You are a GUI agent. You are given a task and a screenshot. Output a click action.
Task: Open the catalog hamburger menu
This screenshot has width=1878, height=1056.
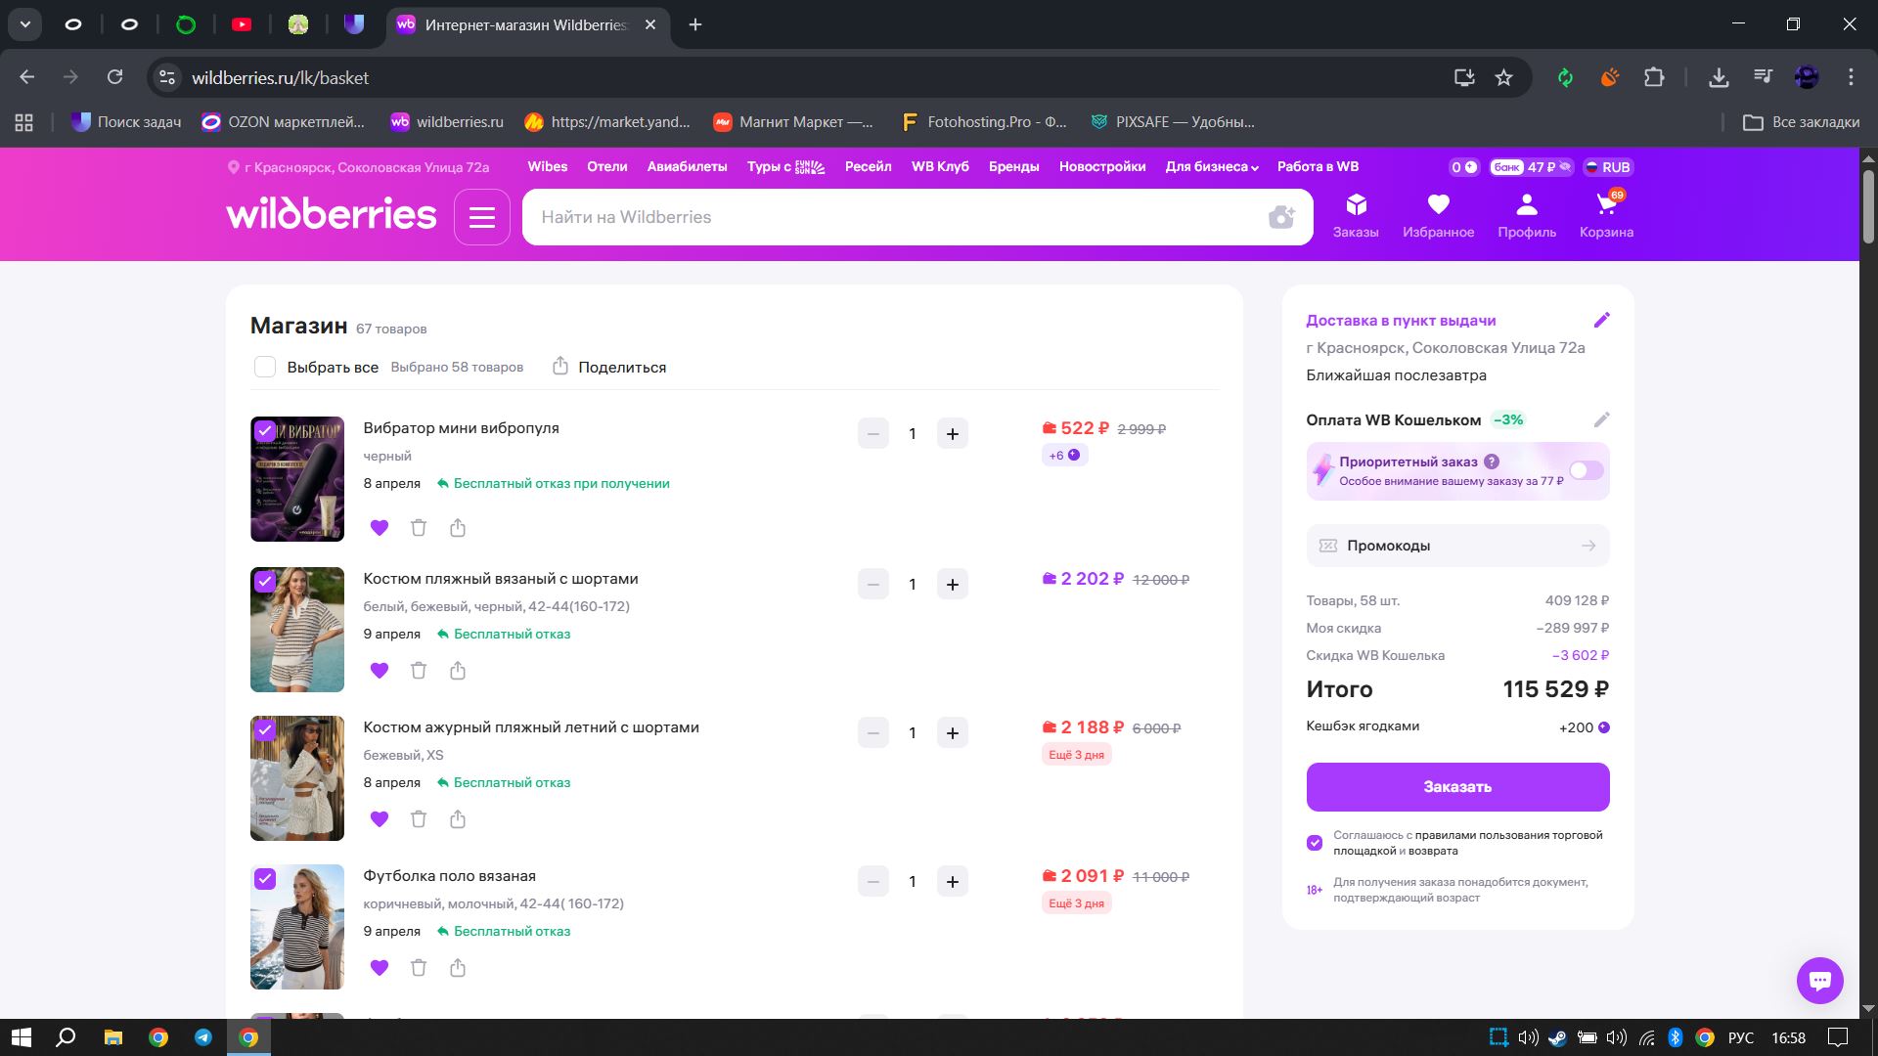click(481, 217)
